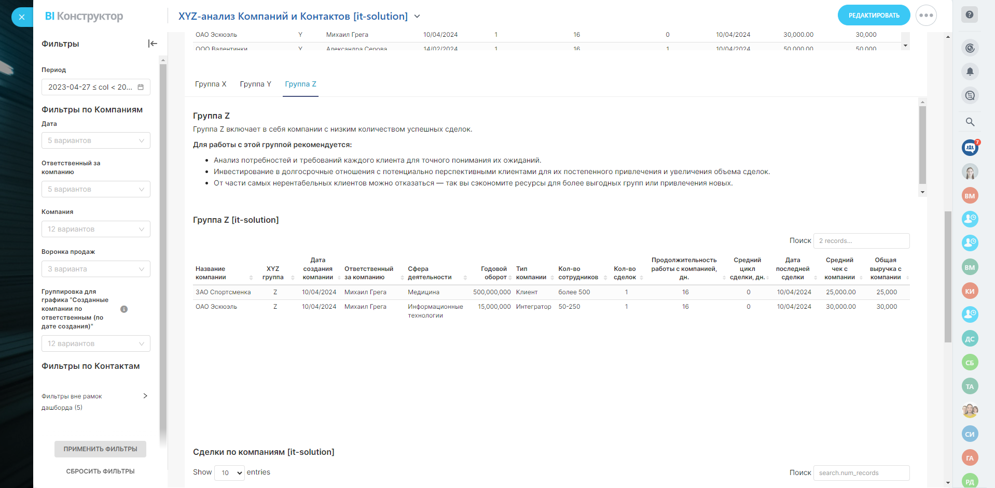This screenshot has width=995, height=488.
Task: Open the Show entries count dropdown
Action: coord(229,472)
